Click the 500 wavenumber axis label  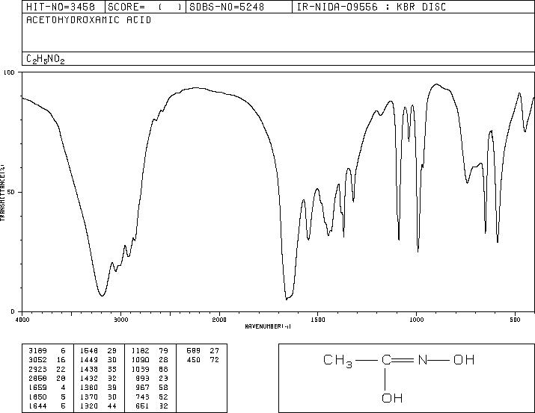516,320
